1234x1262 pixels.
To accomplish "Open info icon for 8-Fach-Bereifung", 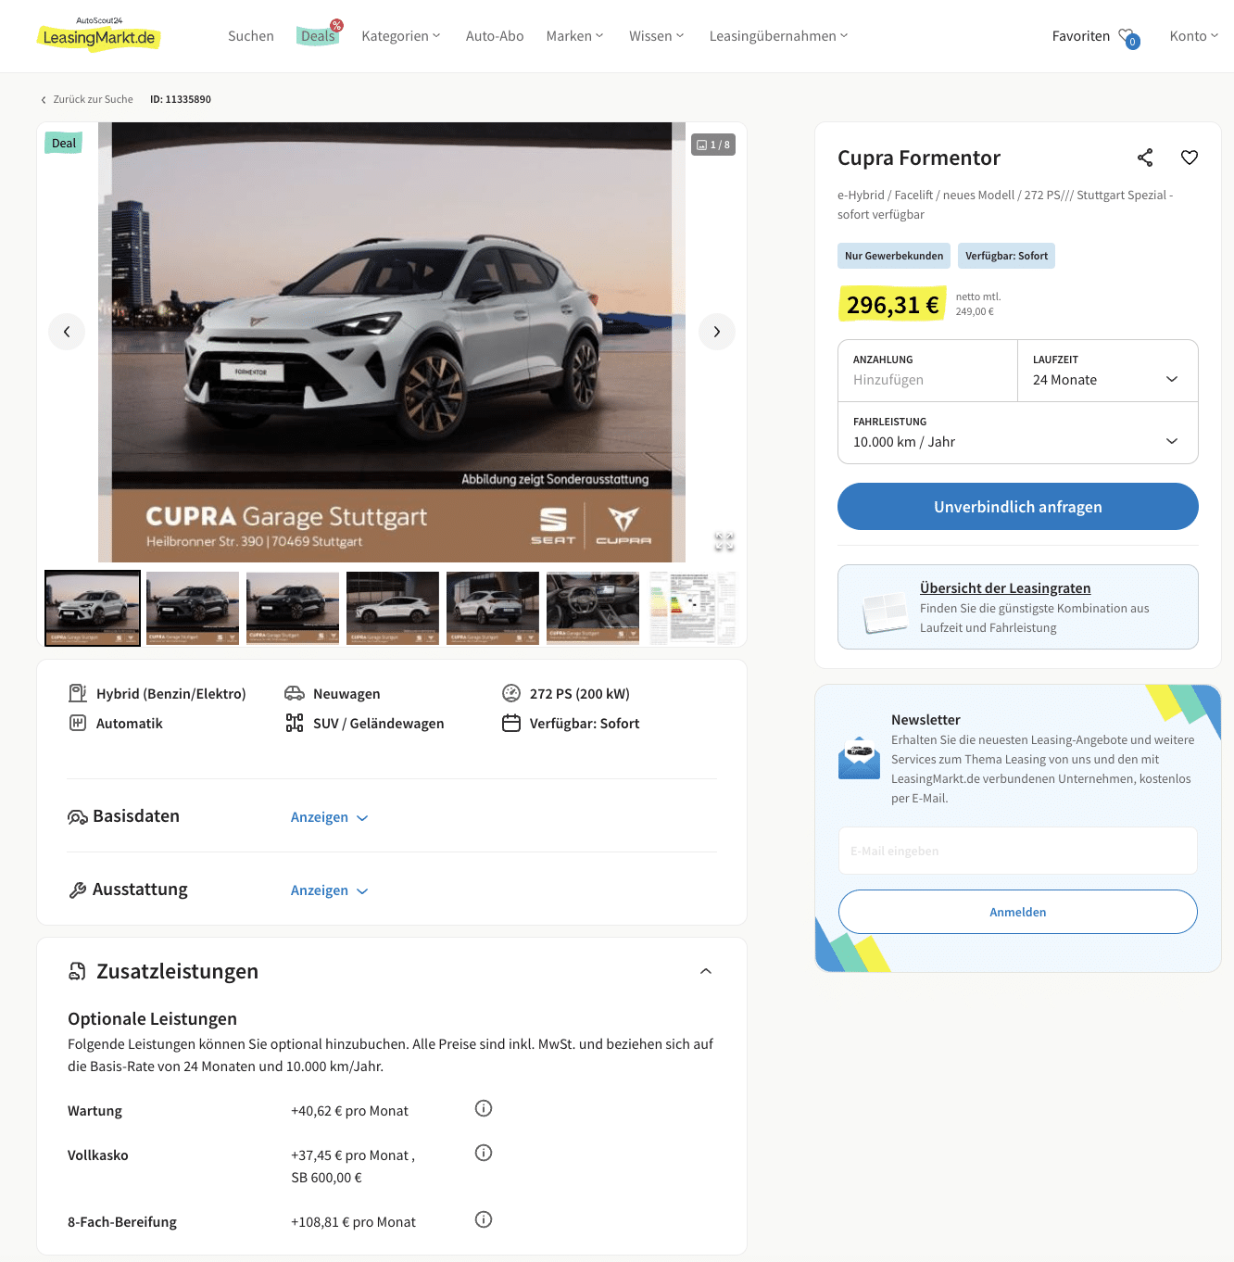I will tap(484, 1219).
